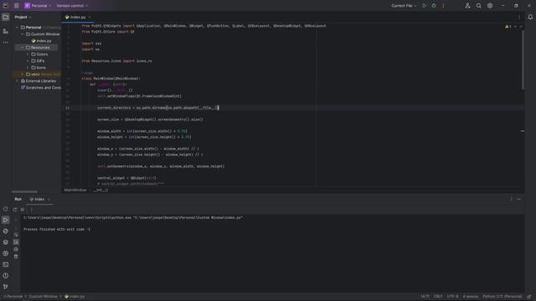Viewport: 536px width, 301px height.
Task: Open IDE settings gear icon
Action: pyautogui.click(x=490, y=6)
